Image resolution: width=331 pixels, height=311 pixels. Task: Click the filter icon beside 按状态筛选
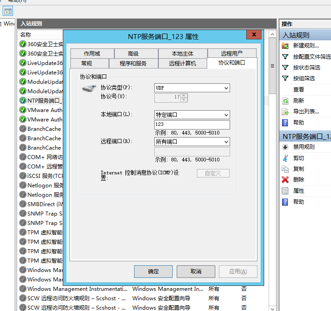tap(285, 68)
